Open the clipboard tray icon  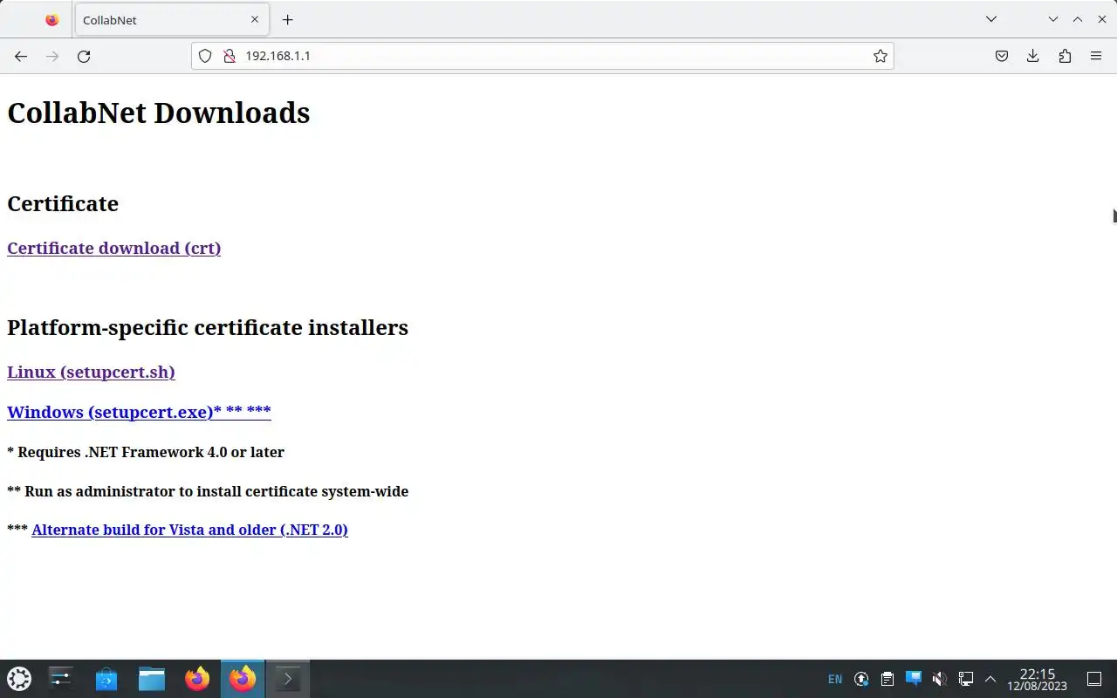[887, 679]
